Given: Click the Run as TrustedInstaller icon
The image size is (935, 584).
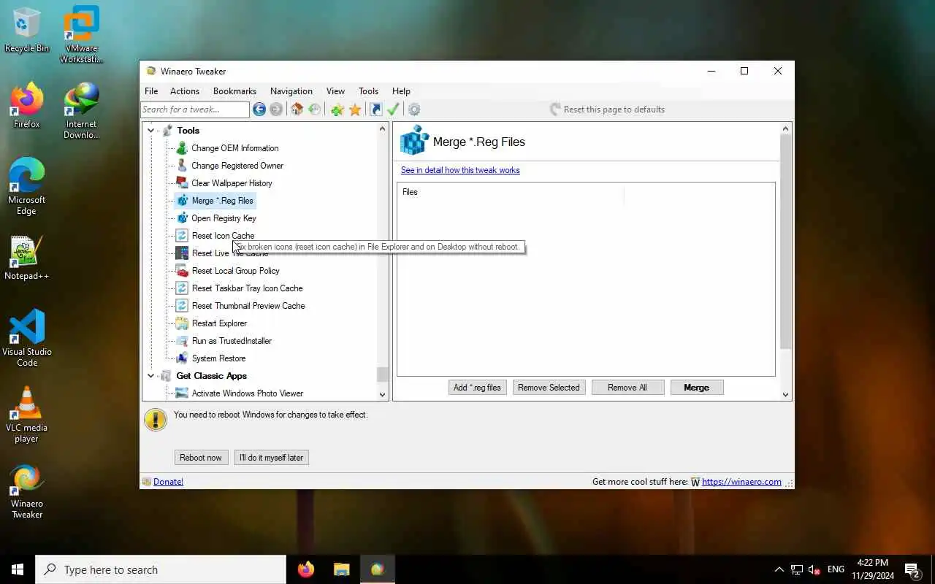Looking at the screenshot, I should pos(182,341).
